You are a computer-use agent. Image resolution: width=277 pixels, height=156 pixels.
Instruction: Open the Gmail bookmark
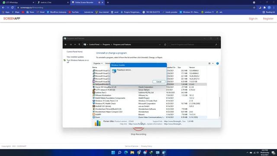[x=40, y=12]
